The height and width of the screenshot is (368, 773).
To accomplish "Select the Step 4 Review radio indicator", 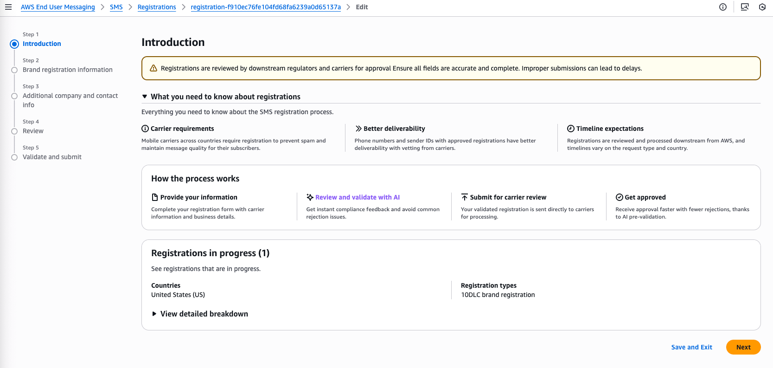I will (14, 131).
